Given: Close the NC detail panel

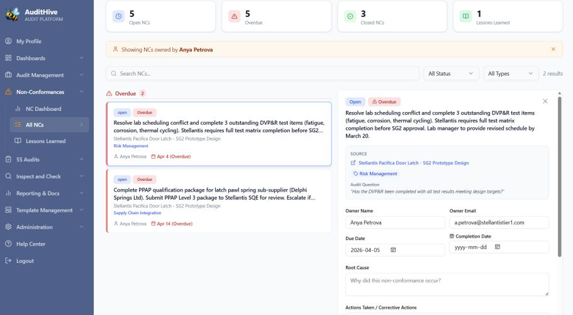Looking at the screenshot, I should pyautogui.click(x=545, y=101).
